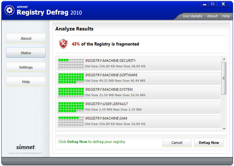Select the Status sidebar button
Screen dimensions: 234x166
pos(26,53)
